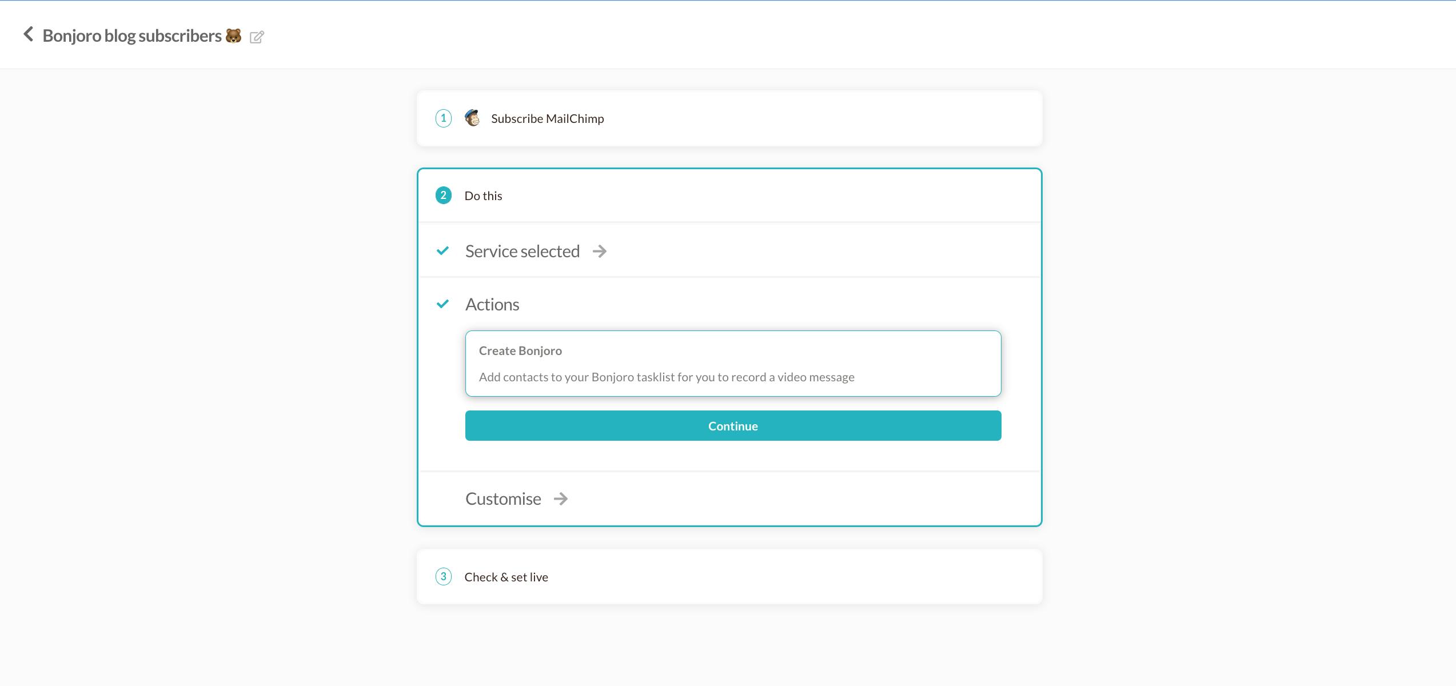This screenshot has width=1456, height=686.
Task: Click the Do this step header
Action: click(483, 196)
